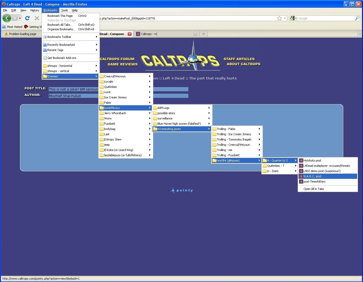363x282 pixels.
Task: Expand the list all tabs dropdown
Action: pyautogui.click(x=360, y=34)
